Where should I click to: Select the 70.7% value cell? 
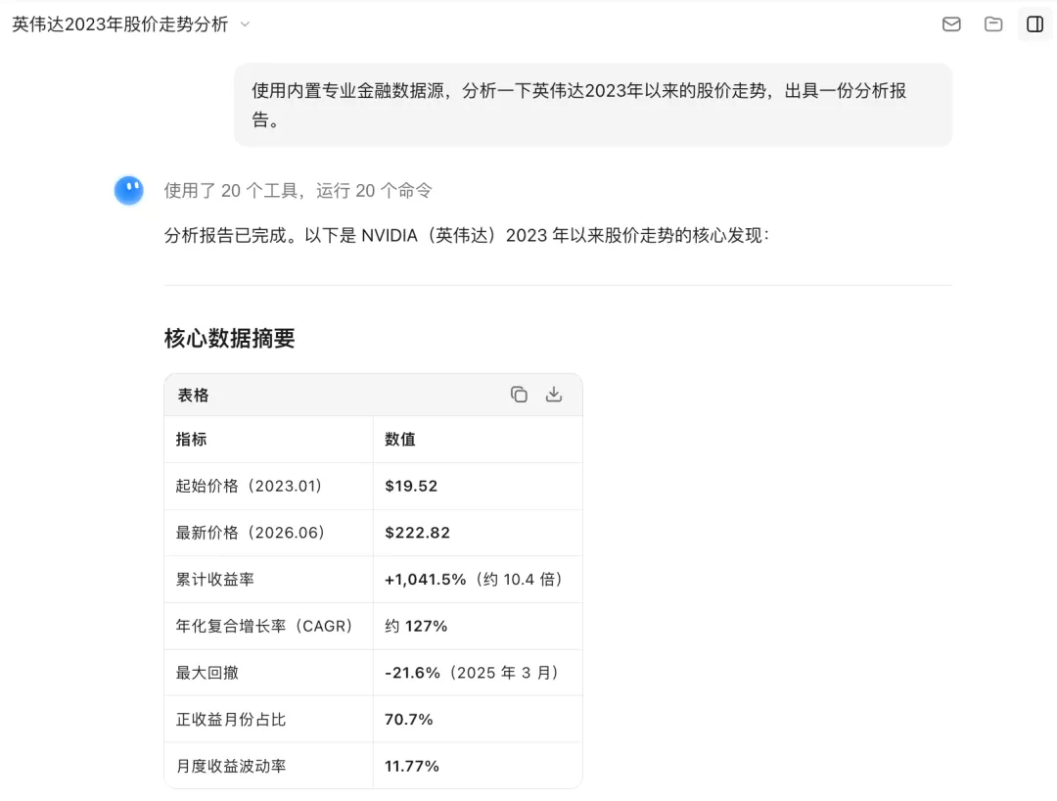click(x=478, y=720)
